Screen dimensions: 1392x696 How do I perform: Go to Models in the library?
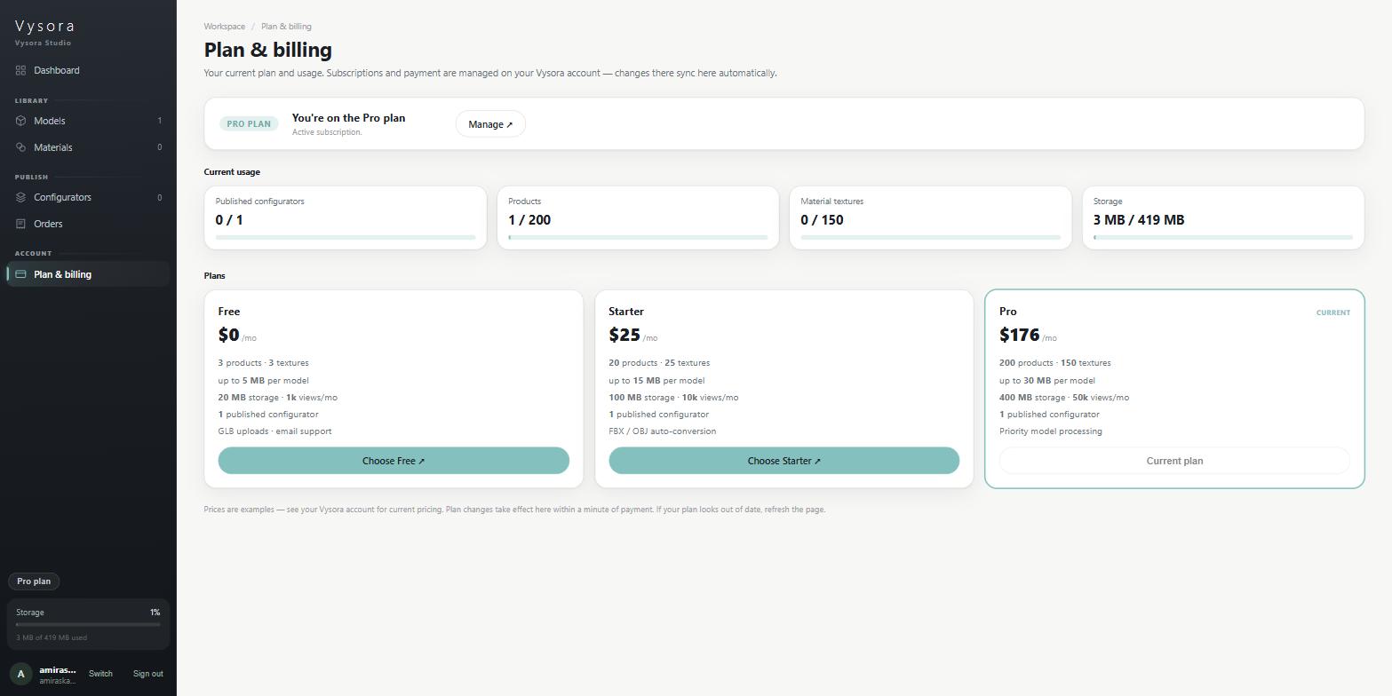pos(88,121)
